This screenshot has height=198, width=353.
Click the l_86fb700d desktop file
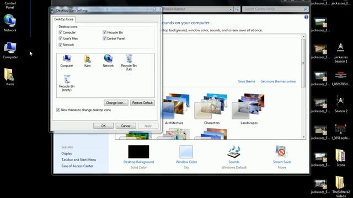click(341, 79)
